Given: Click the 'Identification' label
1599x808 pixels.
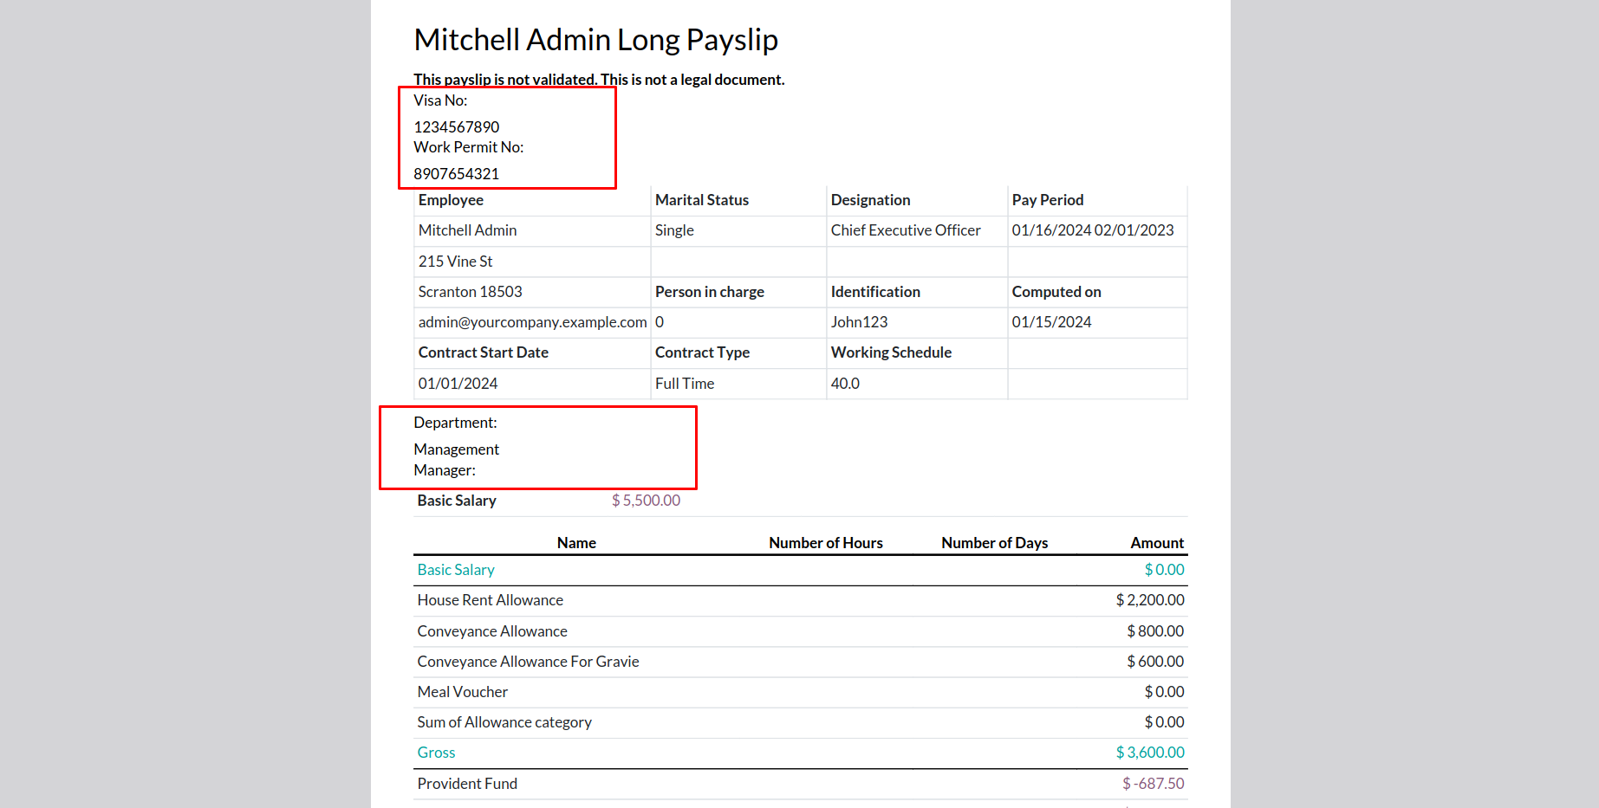Looking at the screenshot, I should click(875, 292).
